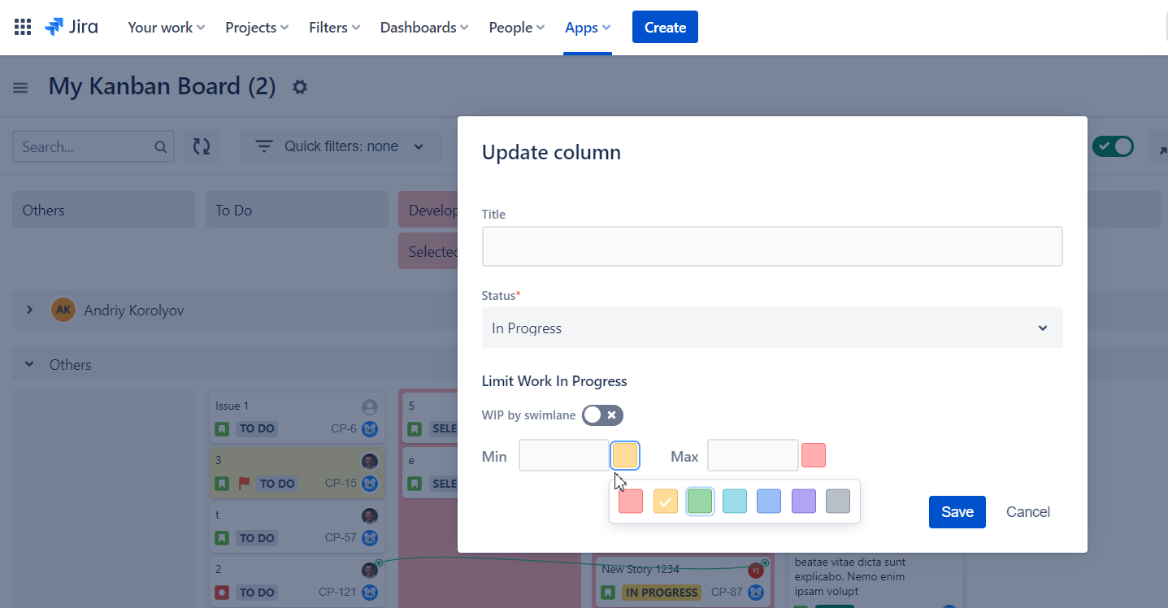Click the search magnifier icon

pyautogui.click(x=161, y=147)
